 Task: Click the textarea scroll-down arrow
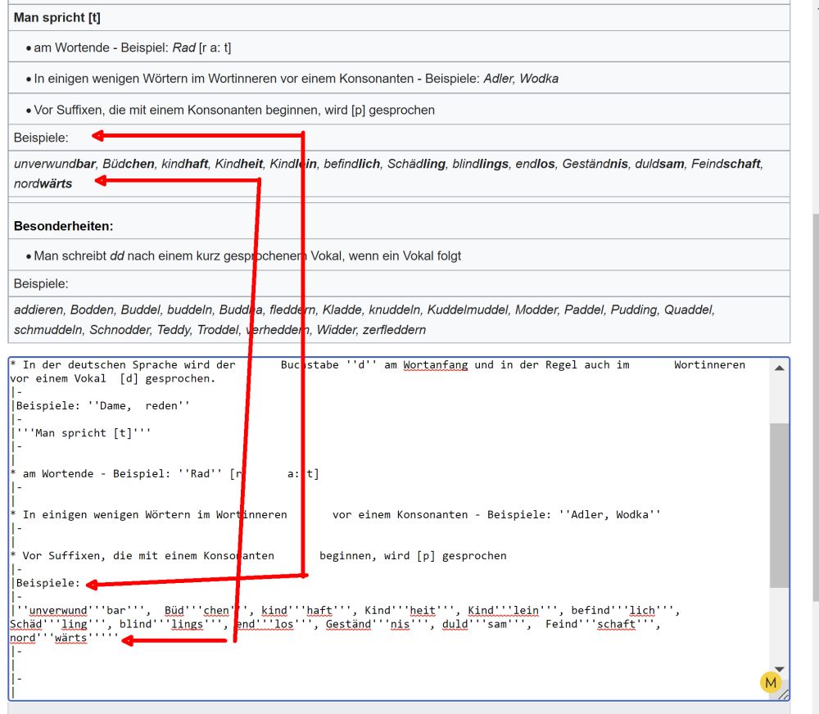(x=779, y=668)
